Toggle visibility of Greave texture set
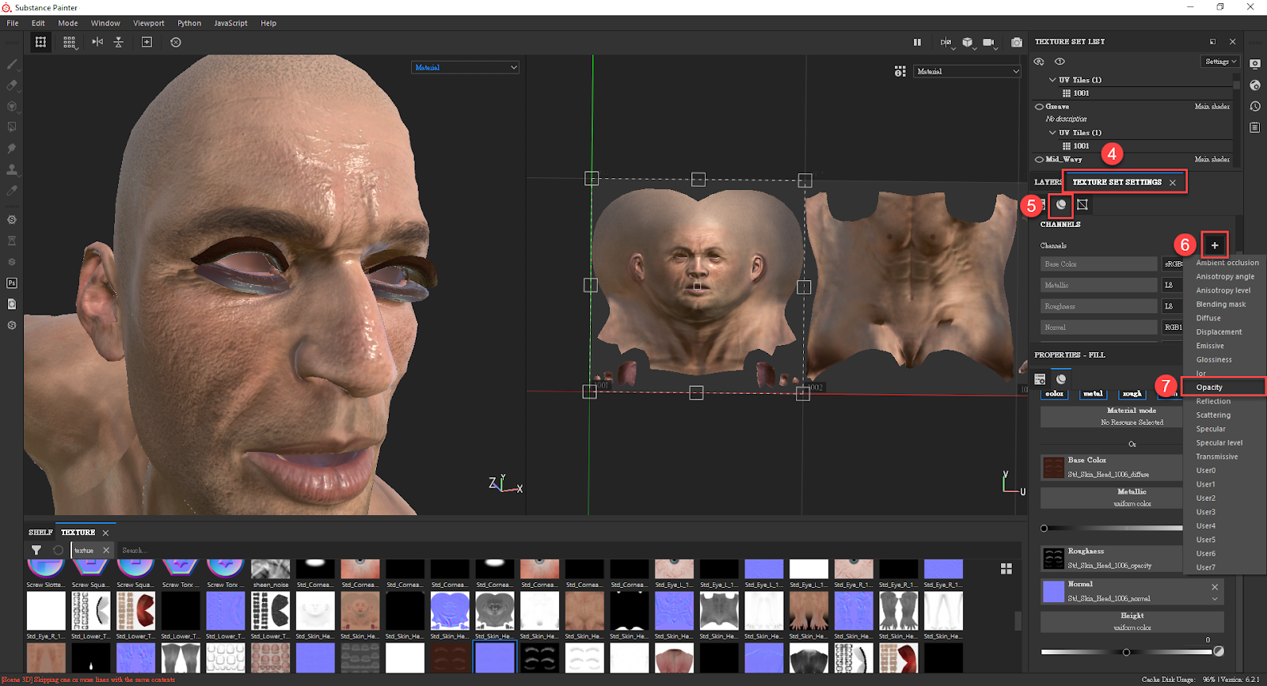1267x686 pixels. point(1039,107)
